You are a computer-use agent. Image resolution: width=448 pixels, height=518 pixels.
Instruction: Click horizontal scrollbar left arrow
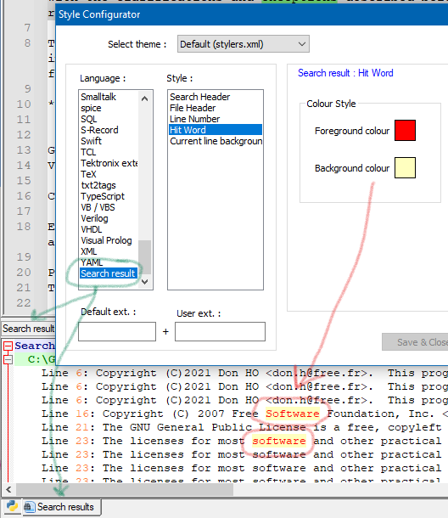tap(8, 490)
